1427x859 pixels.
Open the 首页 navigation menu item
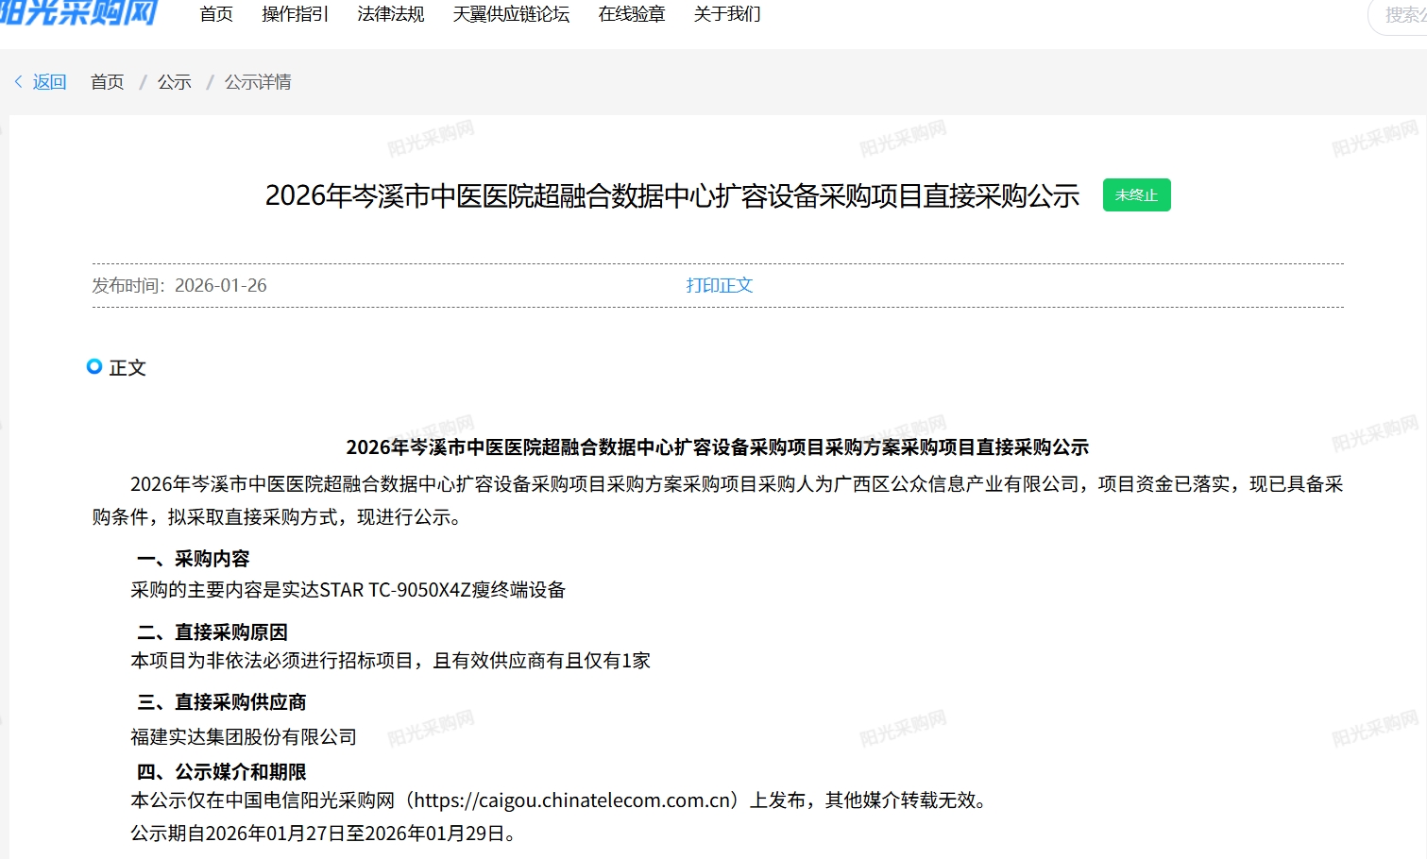pyautogui.click(x=216, y=14)
